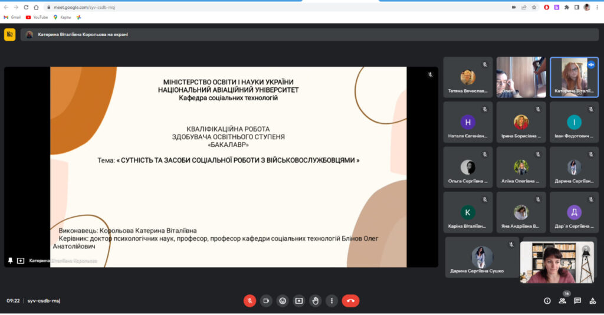Open the chat with everyone panel
Viewport: 604px width, 315px height.
577,301
